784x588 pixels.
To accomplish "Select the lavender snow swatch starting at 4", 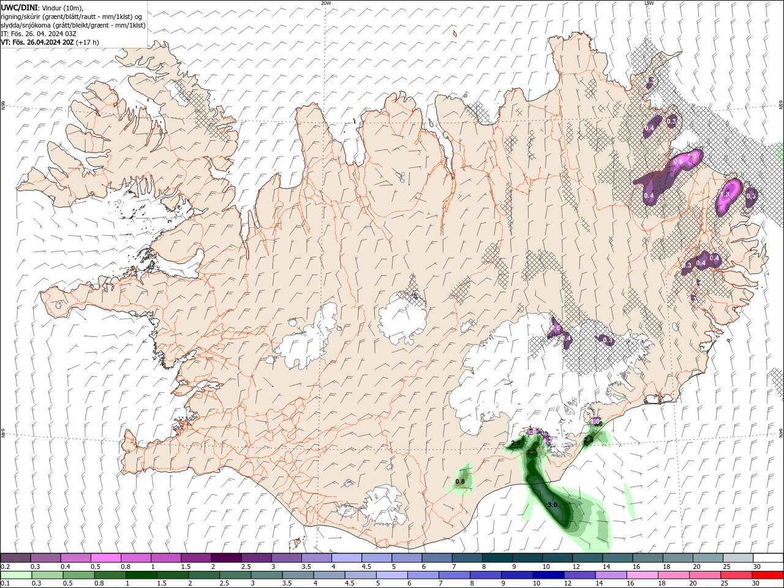I will tap(347, 557).
